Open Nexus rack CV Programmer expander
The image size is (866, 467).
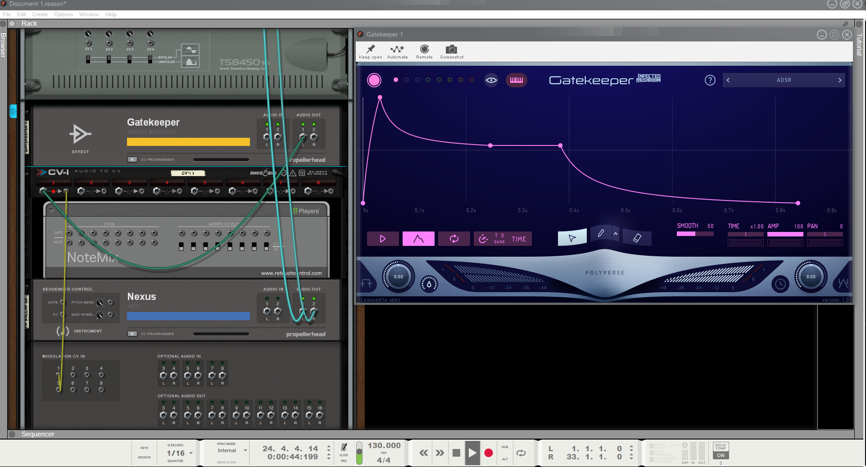[x=132, y=334]
